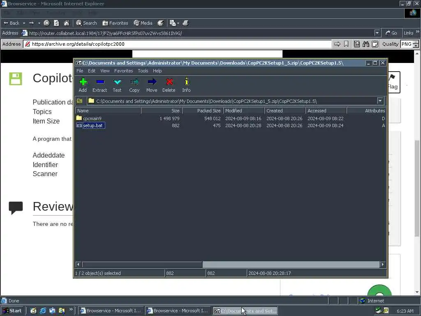
Task: Sort by the Created column header
Action: (285, 111)
